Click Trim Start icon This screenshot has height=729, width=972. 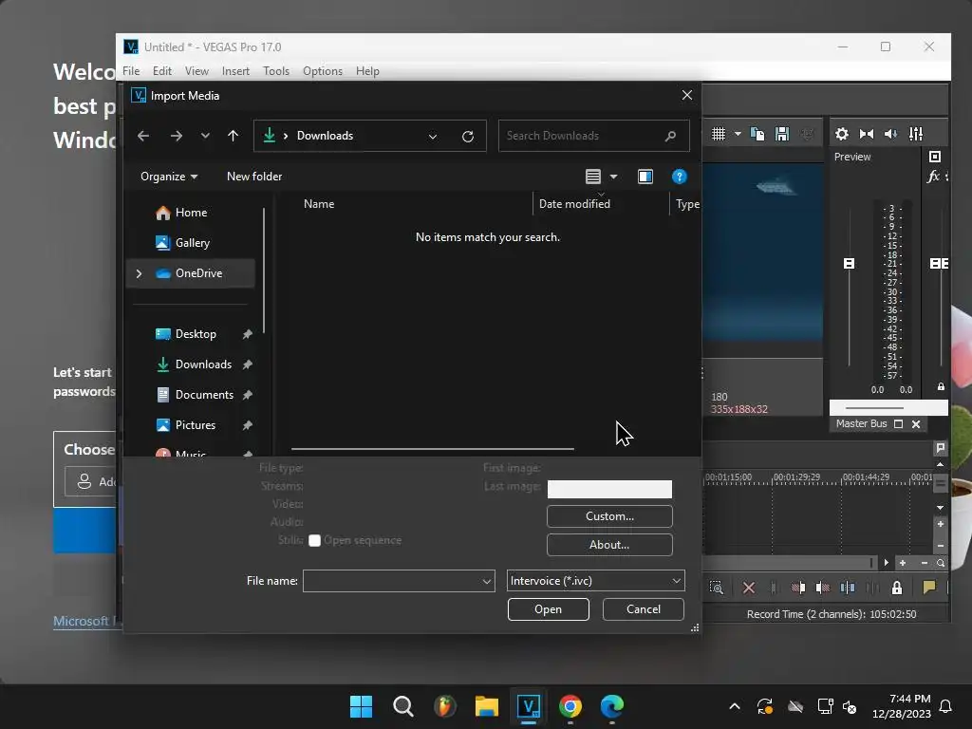pos(798,588)
